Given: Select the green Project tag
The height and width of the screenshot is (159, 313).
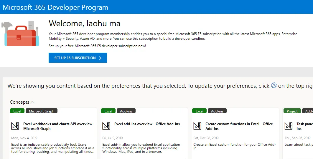Looking at the screenshot, I should point(292,111).
